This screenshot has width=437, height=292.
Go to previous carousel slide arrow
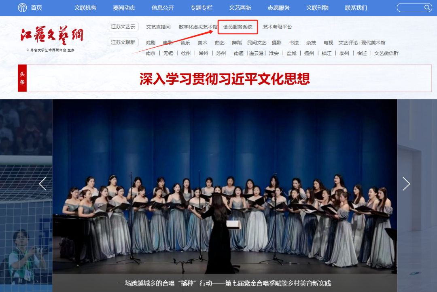[42, 184]
